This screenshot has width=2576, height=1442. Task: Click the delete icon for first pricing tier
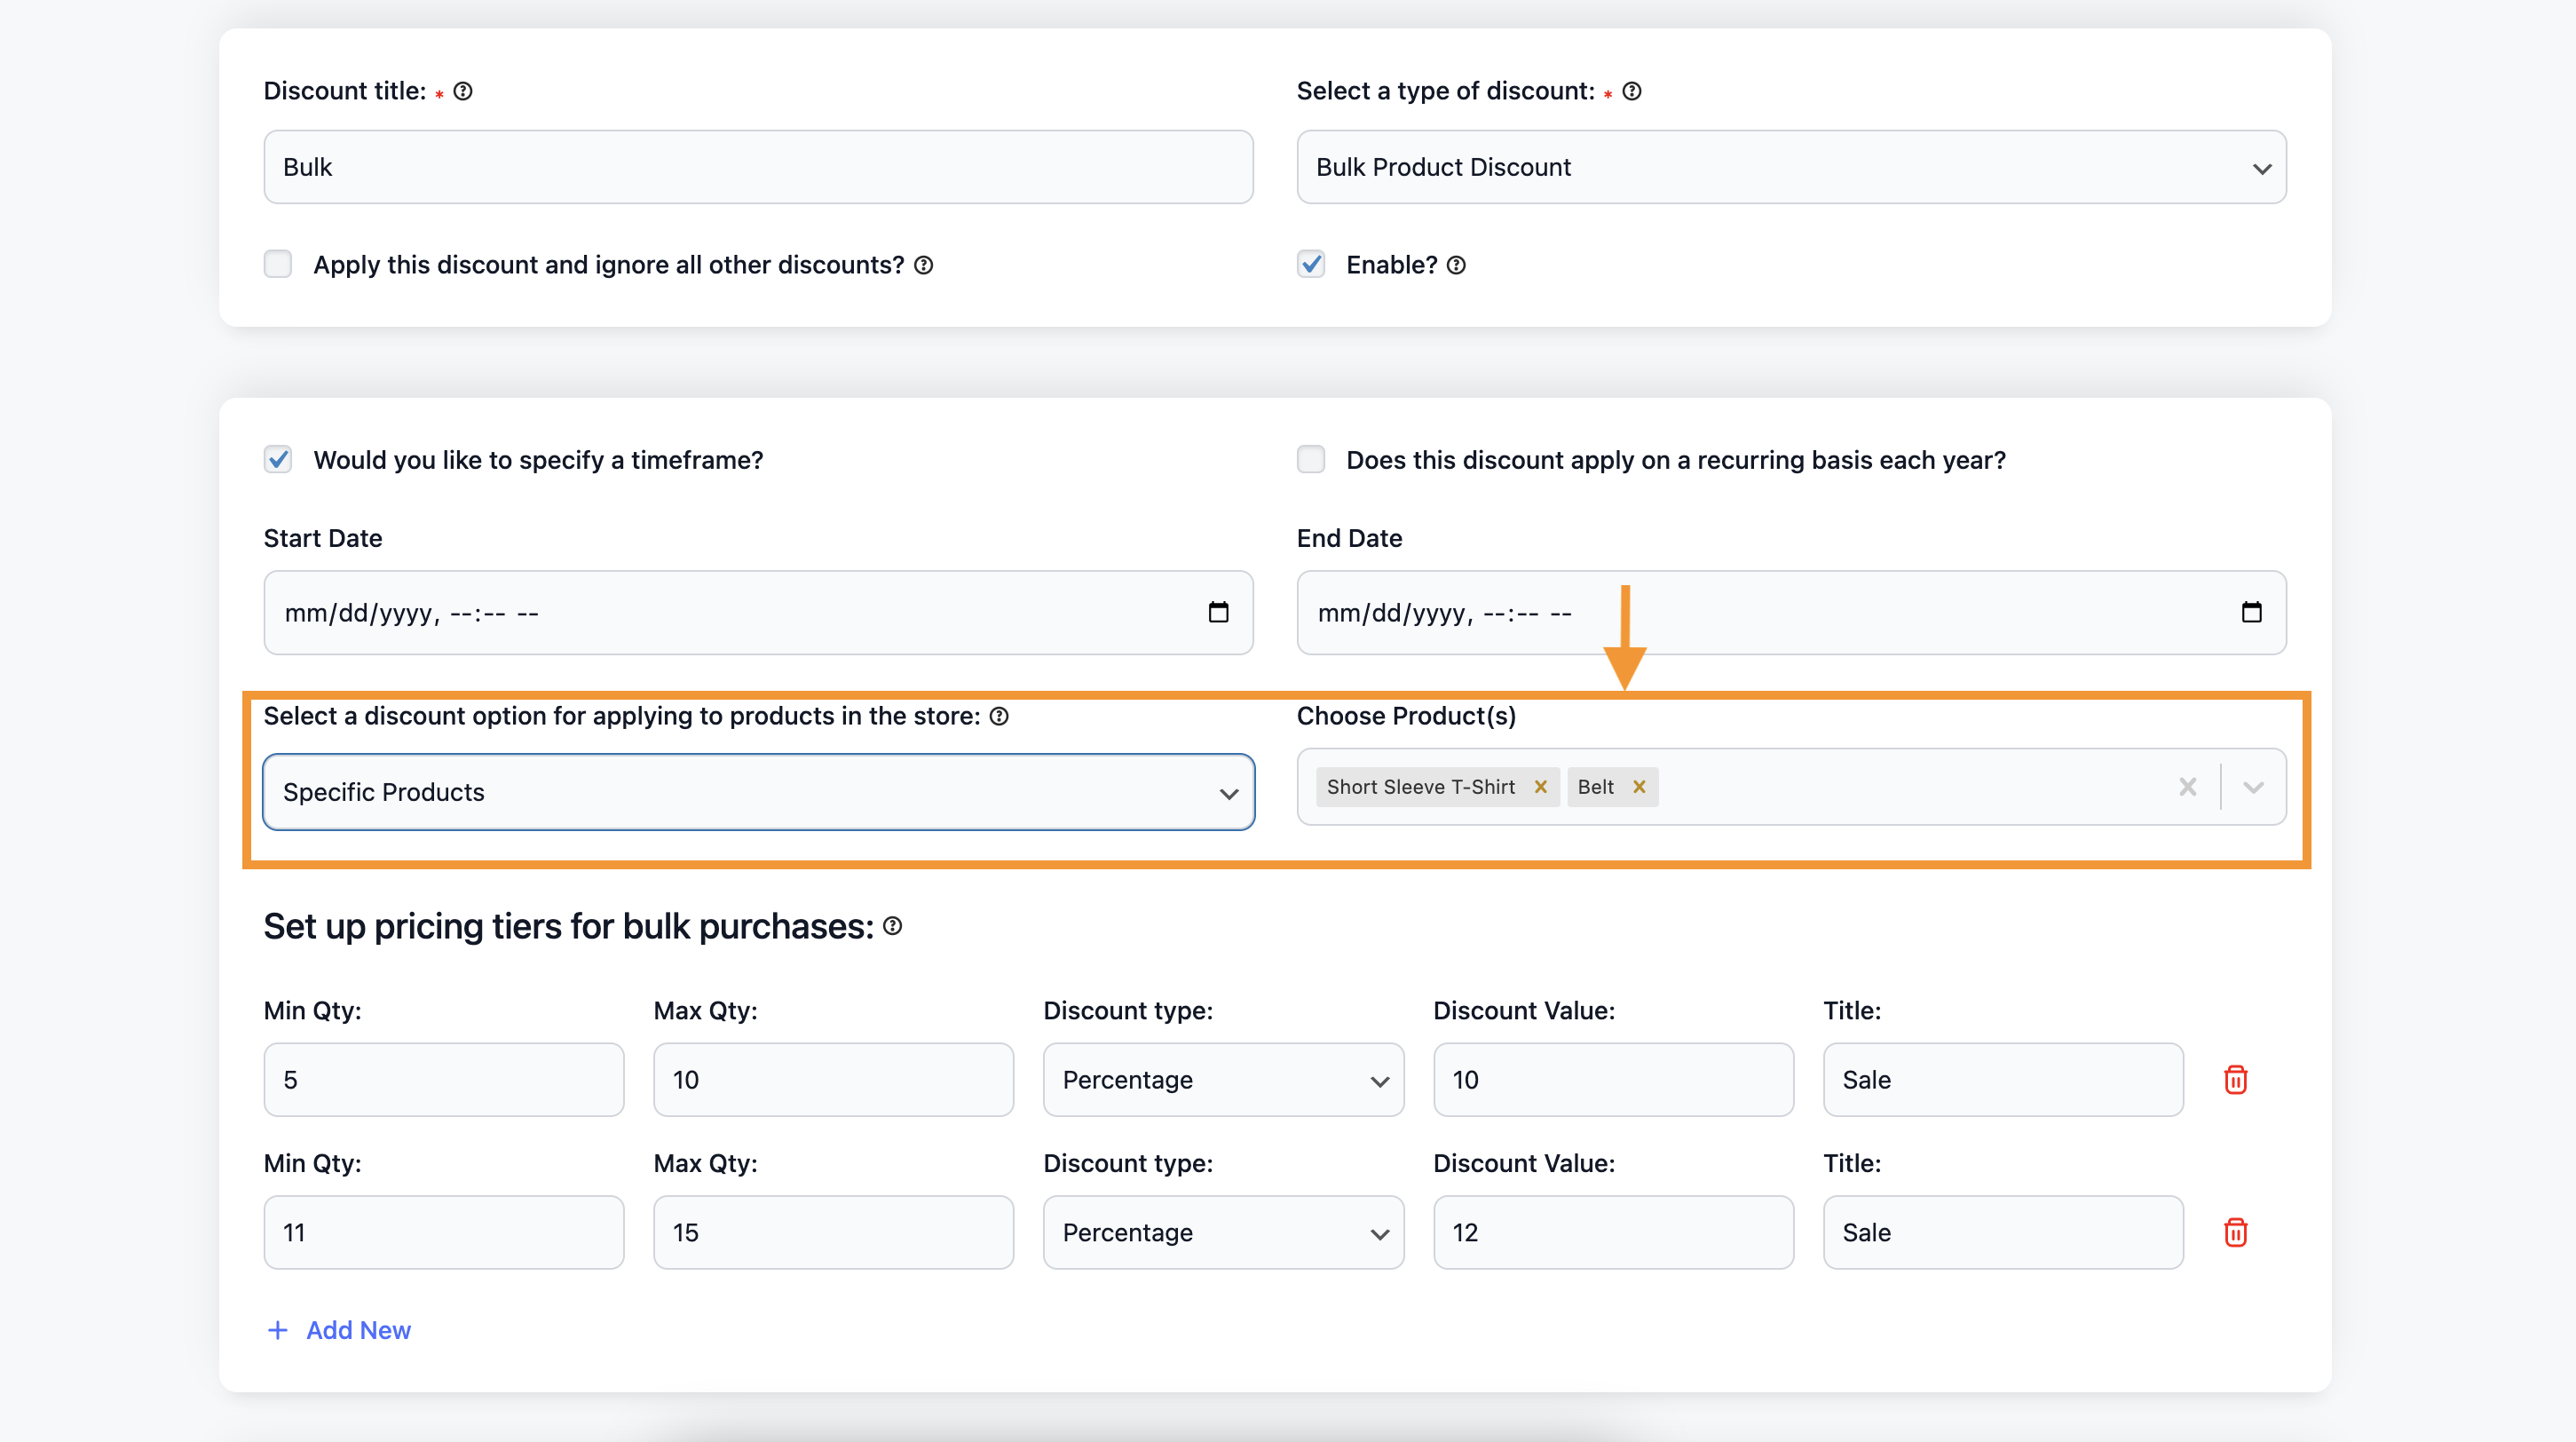pyautogui.click(x=2234, y=1080)
